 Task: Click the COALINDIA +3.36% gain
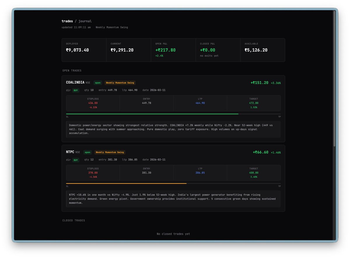pos(276,83)
